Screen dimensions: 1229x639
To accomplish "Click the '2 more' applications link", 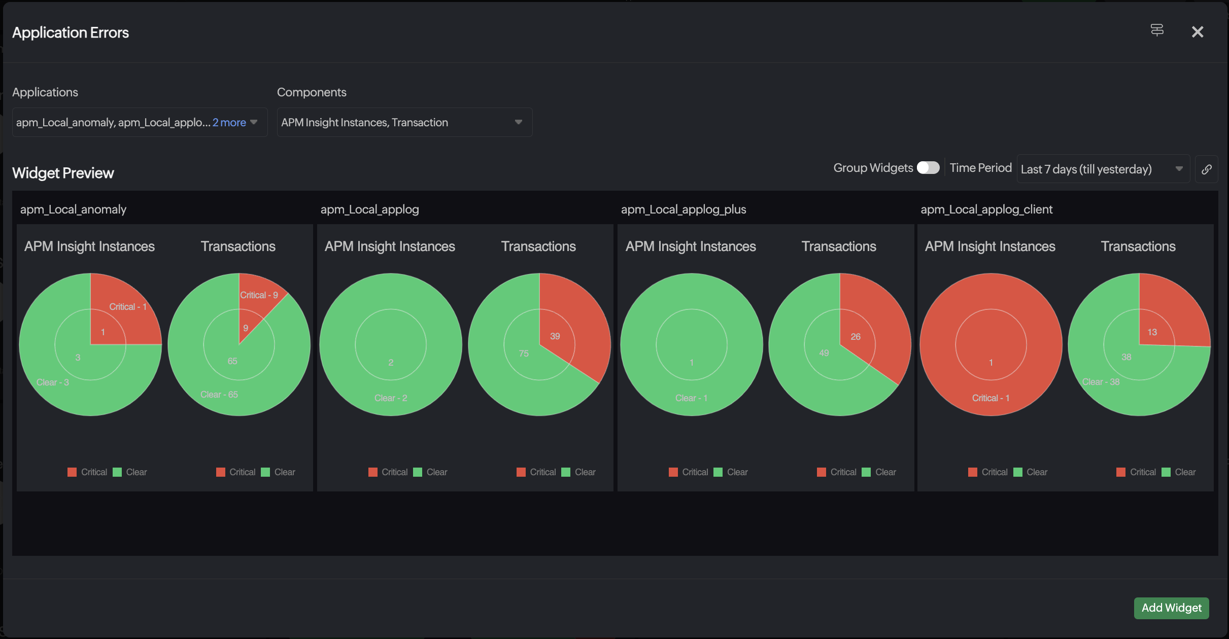I will pyautogui.click(x=229, y=122).
